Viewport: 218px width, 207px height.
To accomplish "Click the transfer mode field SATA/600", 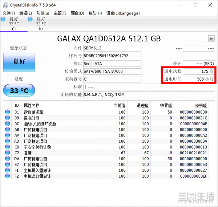I will click(112, 72).
